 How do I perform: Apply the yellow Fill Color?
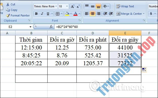[67, 14]
